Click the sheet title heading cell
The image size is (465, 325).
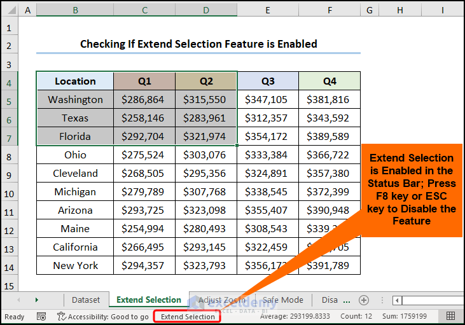(198, 44)
